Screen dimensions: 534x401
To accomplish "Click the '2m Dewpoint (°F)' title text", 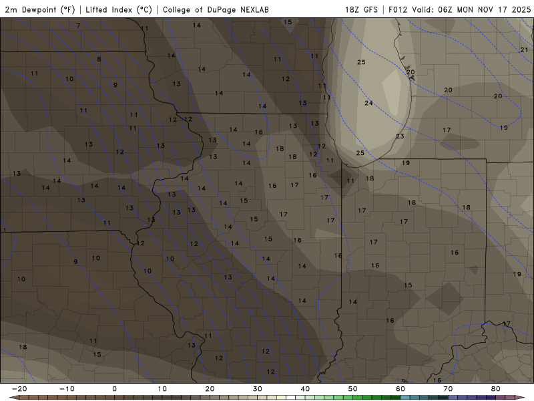I will (x=40, y=9).
